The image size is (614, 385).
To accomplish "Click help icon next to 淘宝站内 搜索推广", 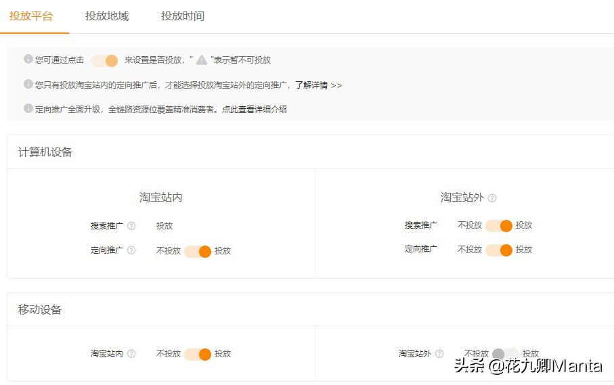I will click(x=131, y=226).
